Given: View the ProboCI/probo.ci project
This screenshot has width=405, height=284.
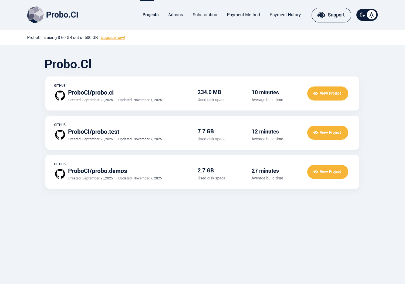Looking at the screenshot, I should pos(328,93).
